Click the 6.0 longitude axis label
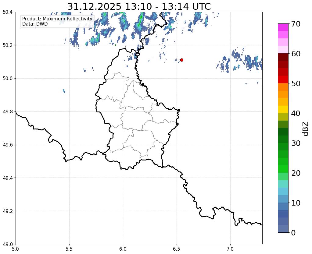This screenshot has height=254, width=312. (x=123, y=249)
